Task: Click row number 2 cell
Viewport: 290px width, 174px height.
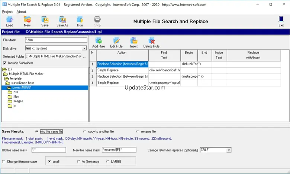Action: (93, 70)
